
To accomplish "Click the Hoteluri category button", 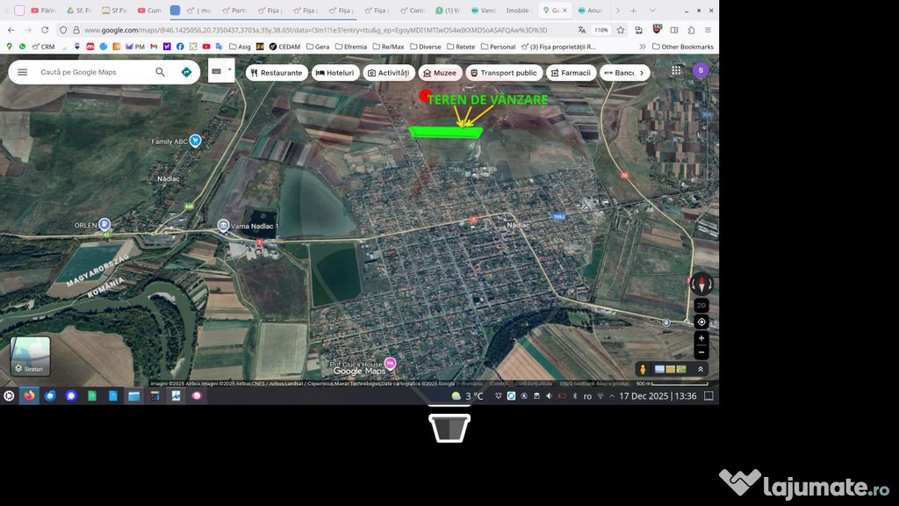I will tap(335, 73).
